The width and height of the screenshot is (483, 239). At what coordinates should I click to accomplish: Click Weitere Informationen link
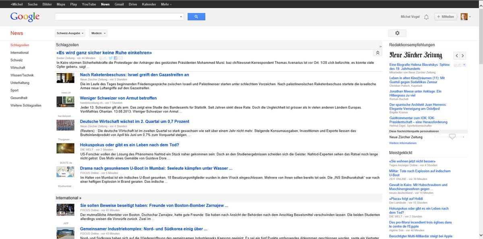click(403, 143)
